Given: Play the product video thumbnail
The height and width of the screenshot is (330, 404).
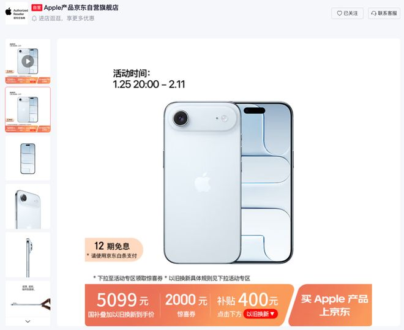Looking at the screenshot, I should tap(28, 61).
